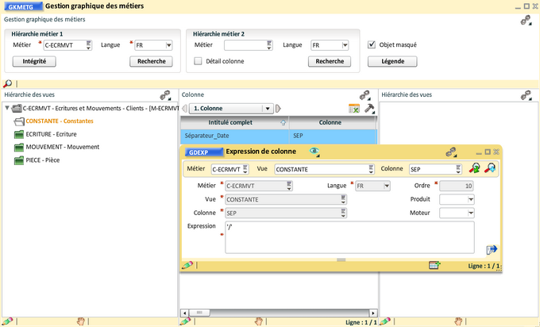Viewport: 540px width, 327px height.
Task: Click the magnifier search icon below Intégrité
Action: point(8,83)
